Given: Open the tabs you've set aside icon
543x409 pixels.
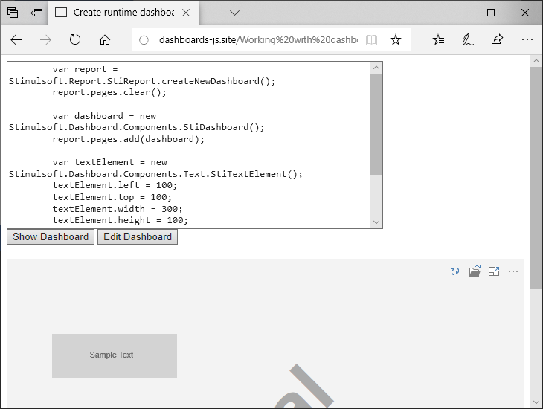Looking at the screenshot, I should pyautogui.click(x=13, y=13).
